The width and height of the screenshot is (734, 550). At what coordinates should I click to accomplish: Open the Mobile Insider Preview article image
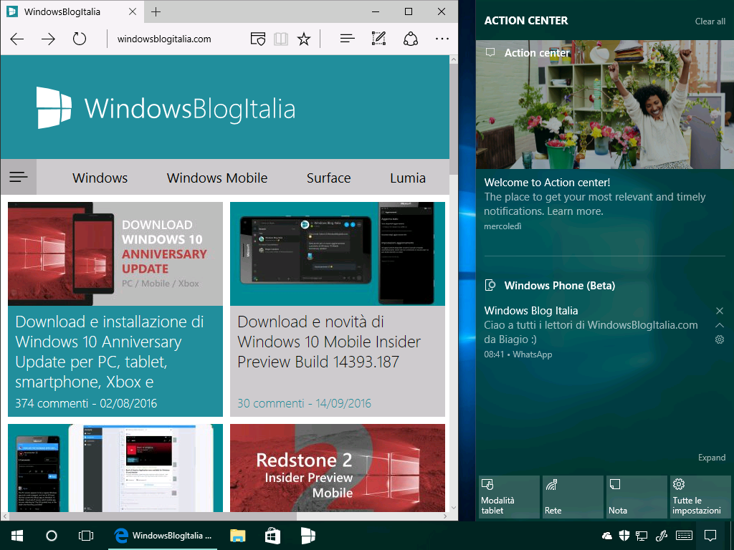338,254
